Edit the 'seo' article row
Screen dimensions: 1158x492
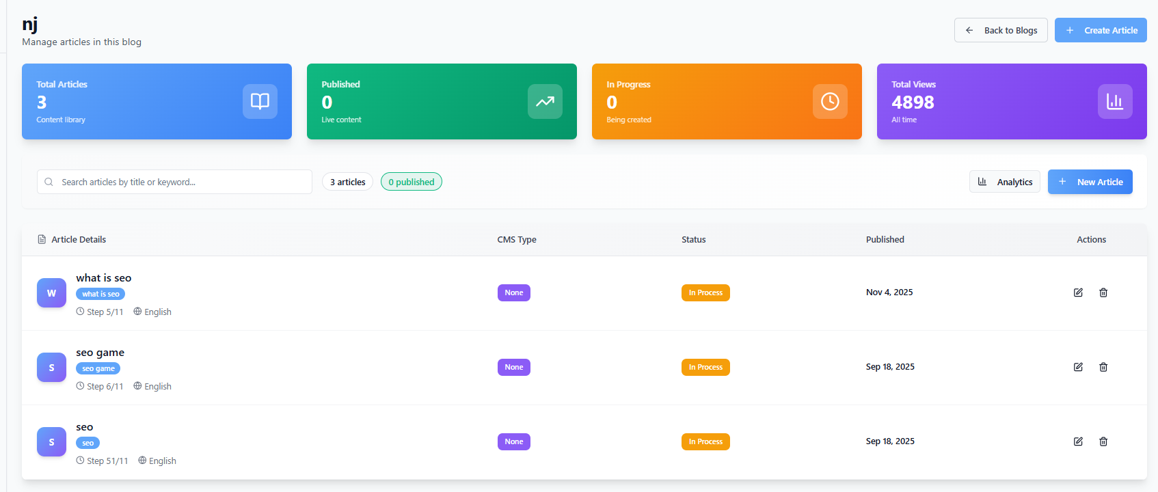point(1078,441)
